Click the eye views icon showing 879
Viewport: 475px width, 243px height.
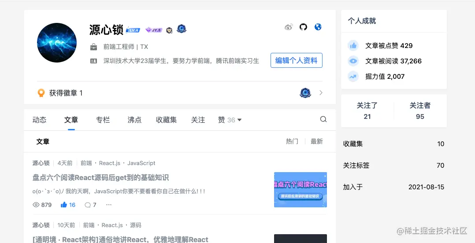[x=36, y=205]
